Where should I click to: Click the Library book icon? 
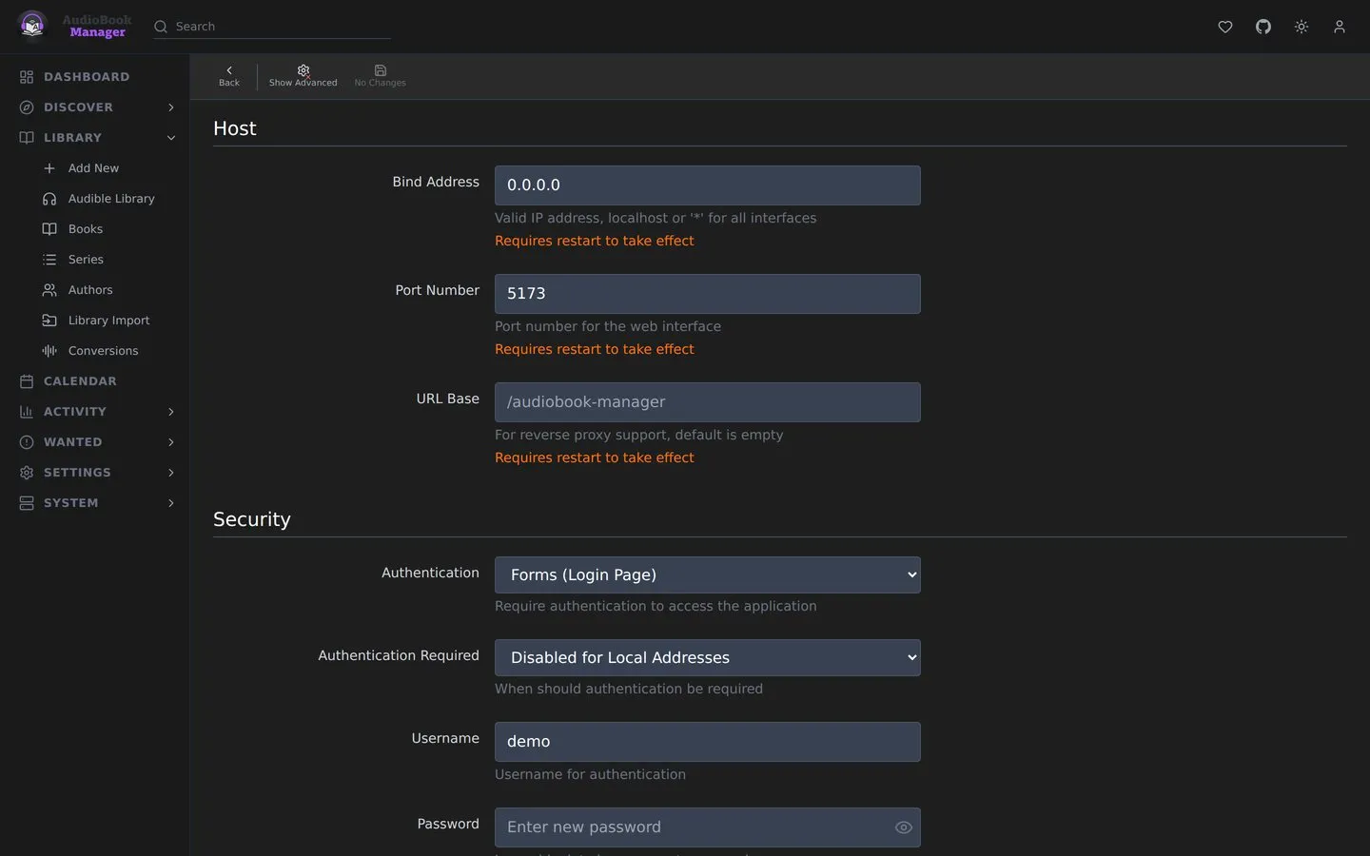tap(27, 138)
